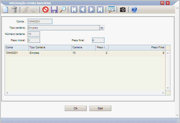
Task: Select the grid cell 10443201
Action: (17, 53)
